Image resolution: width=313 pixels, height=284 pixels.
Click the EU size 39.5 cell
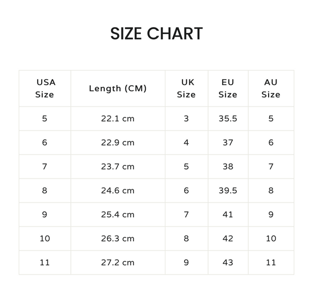[x=228, y=191]
